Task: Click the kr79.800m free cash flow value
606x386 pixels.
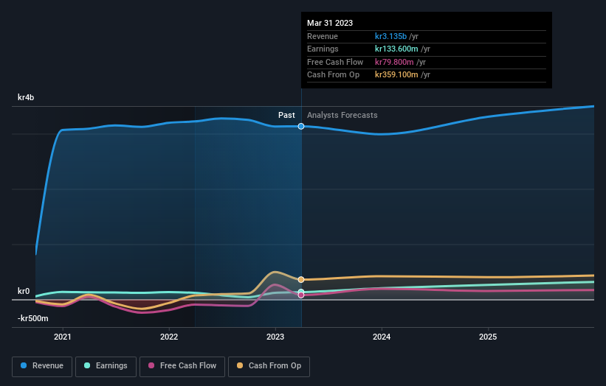Action: (394, 62)
